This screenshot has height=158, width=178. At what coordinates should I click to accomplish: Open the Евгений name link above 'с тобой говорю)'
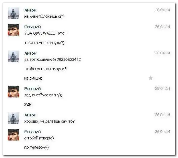(x=32, y=132)
